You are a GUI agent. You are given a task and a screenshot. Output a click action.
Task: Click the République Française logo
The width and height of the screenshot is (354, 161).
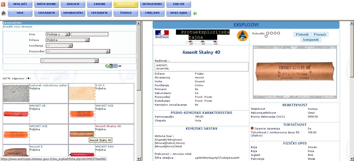pos(162,34)
